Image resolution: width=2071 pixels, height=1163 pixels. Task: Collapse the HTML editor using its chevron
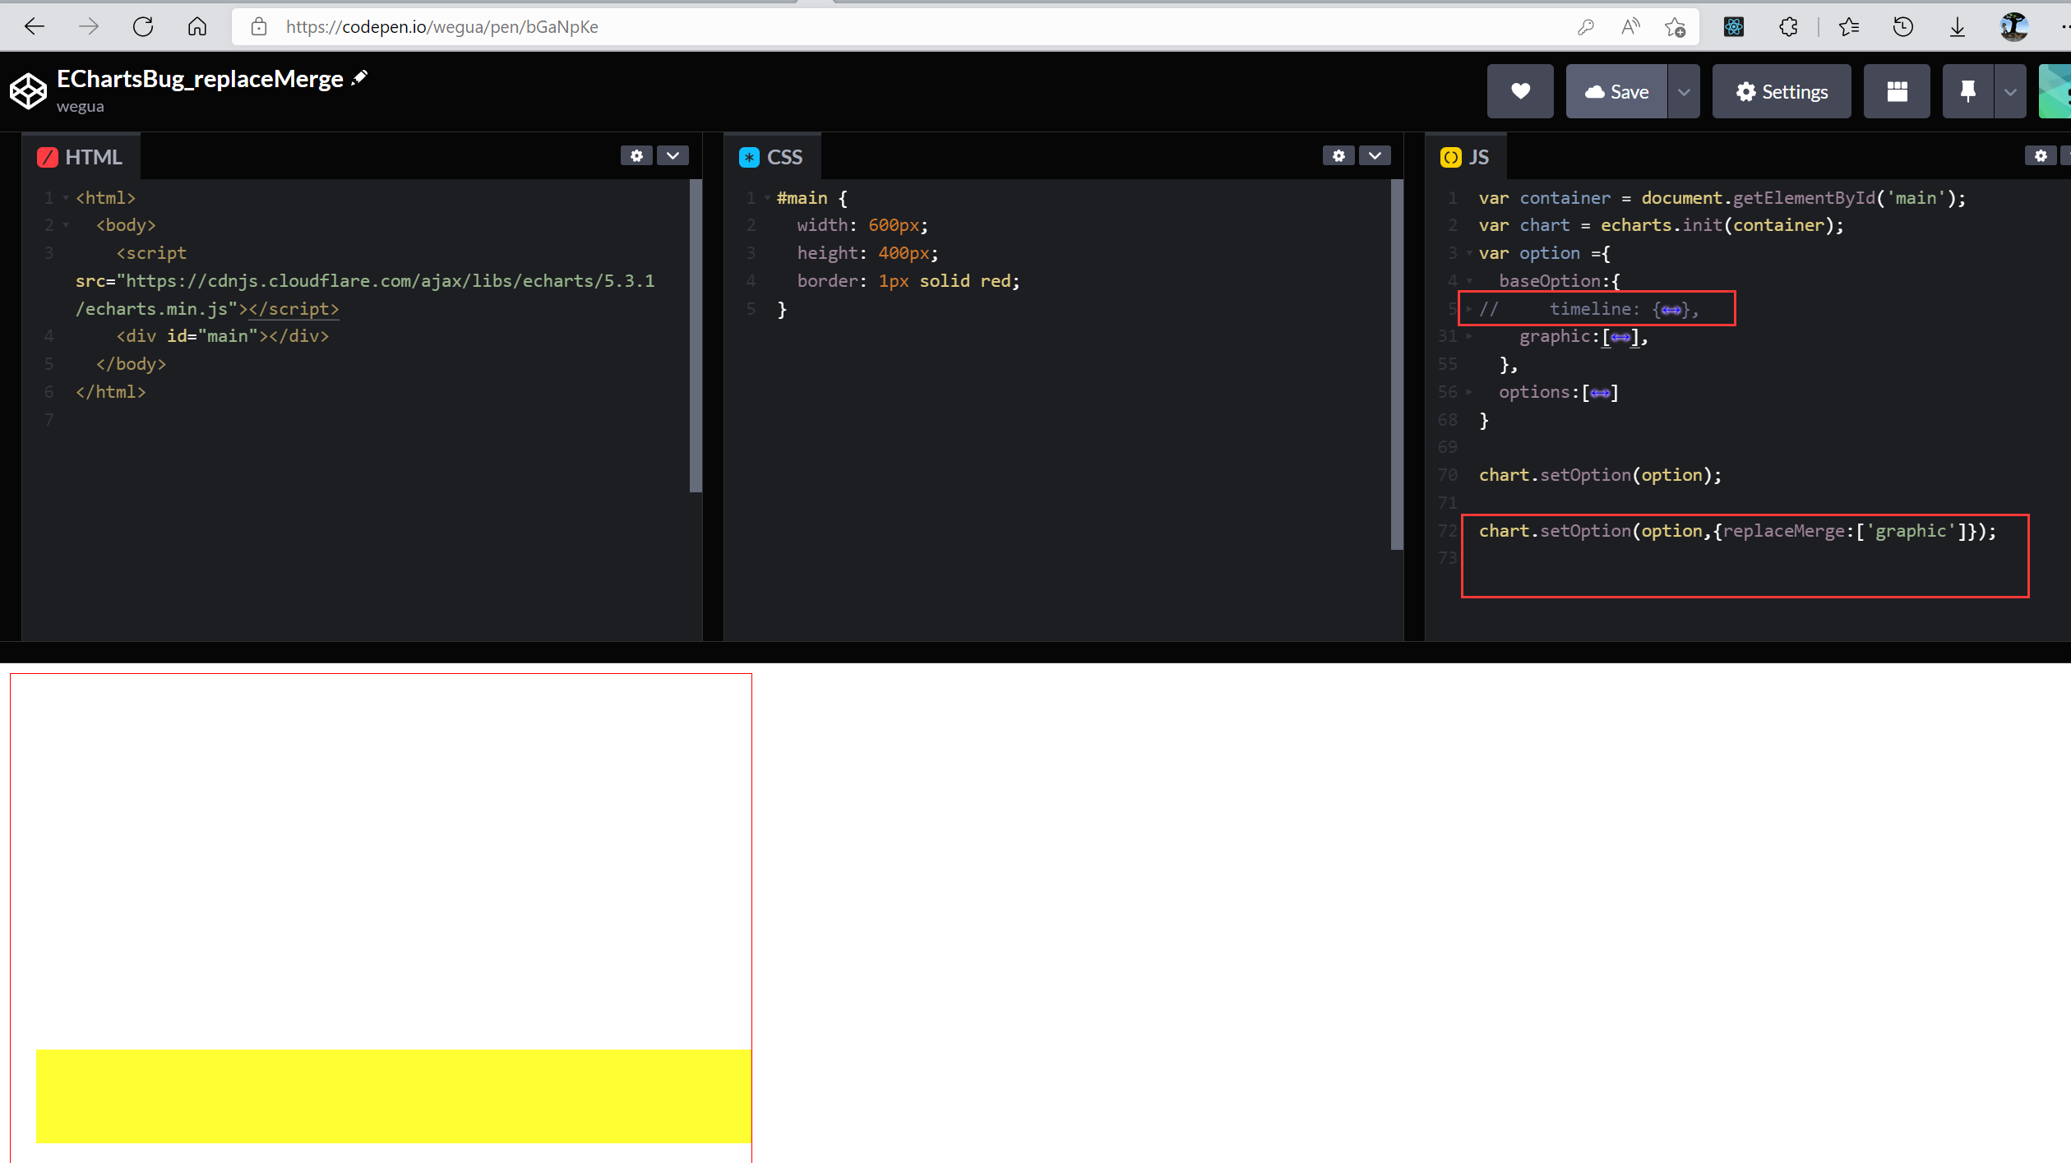(x=673, y=155)
